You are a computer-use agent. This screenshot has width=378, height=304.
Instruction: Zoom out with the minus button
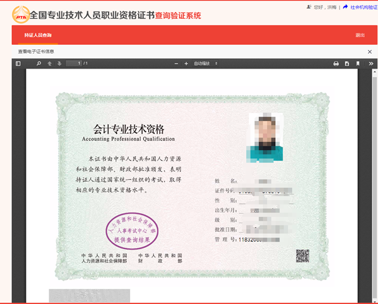click(x=176, y=64)
